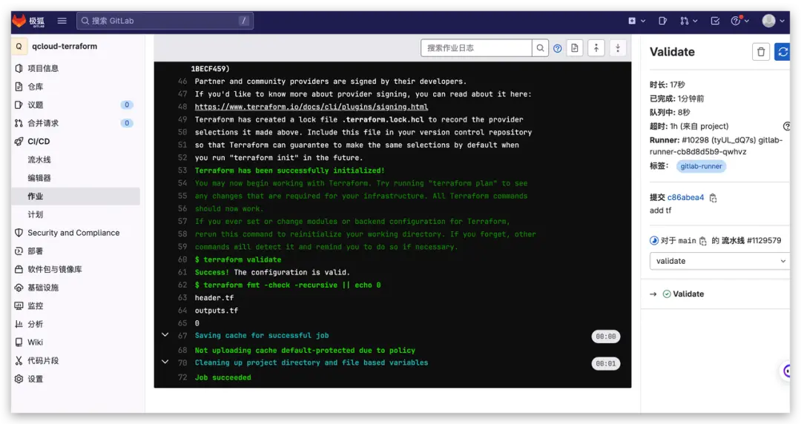The height and width of the screenshot is (424, 801).
Task: Jump to the top of the log
Action: tap(596, 48)
